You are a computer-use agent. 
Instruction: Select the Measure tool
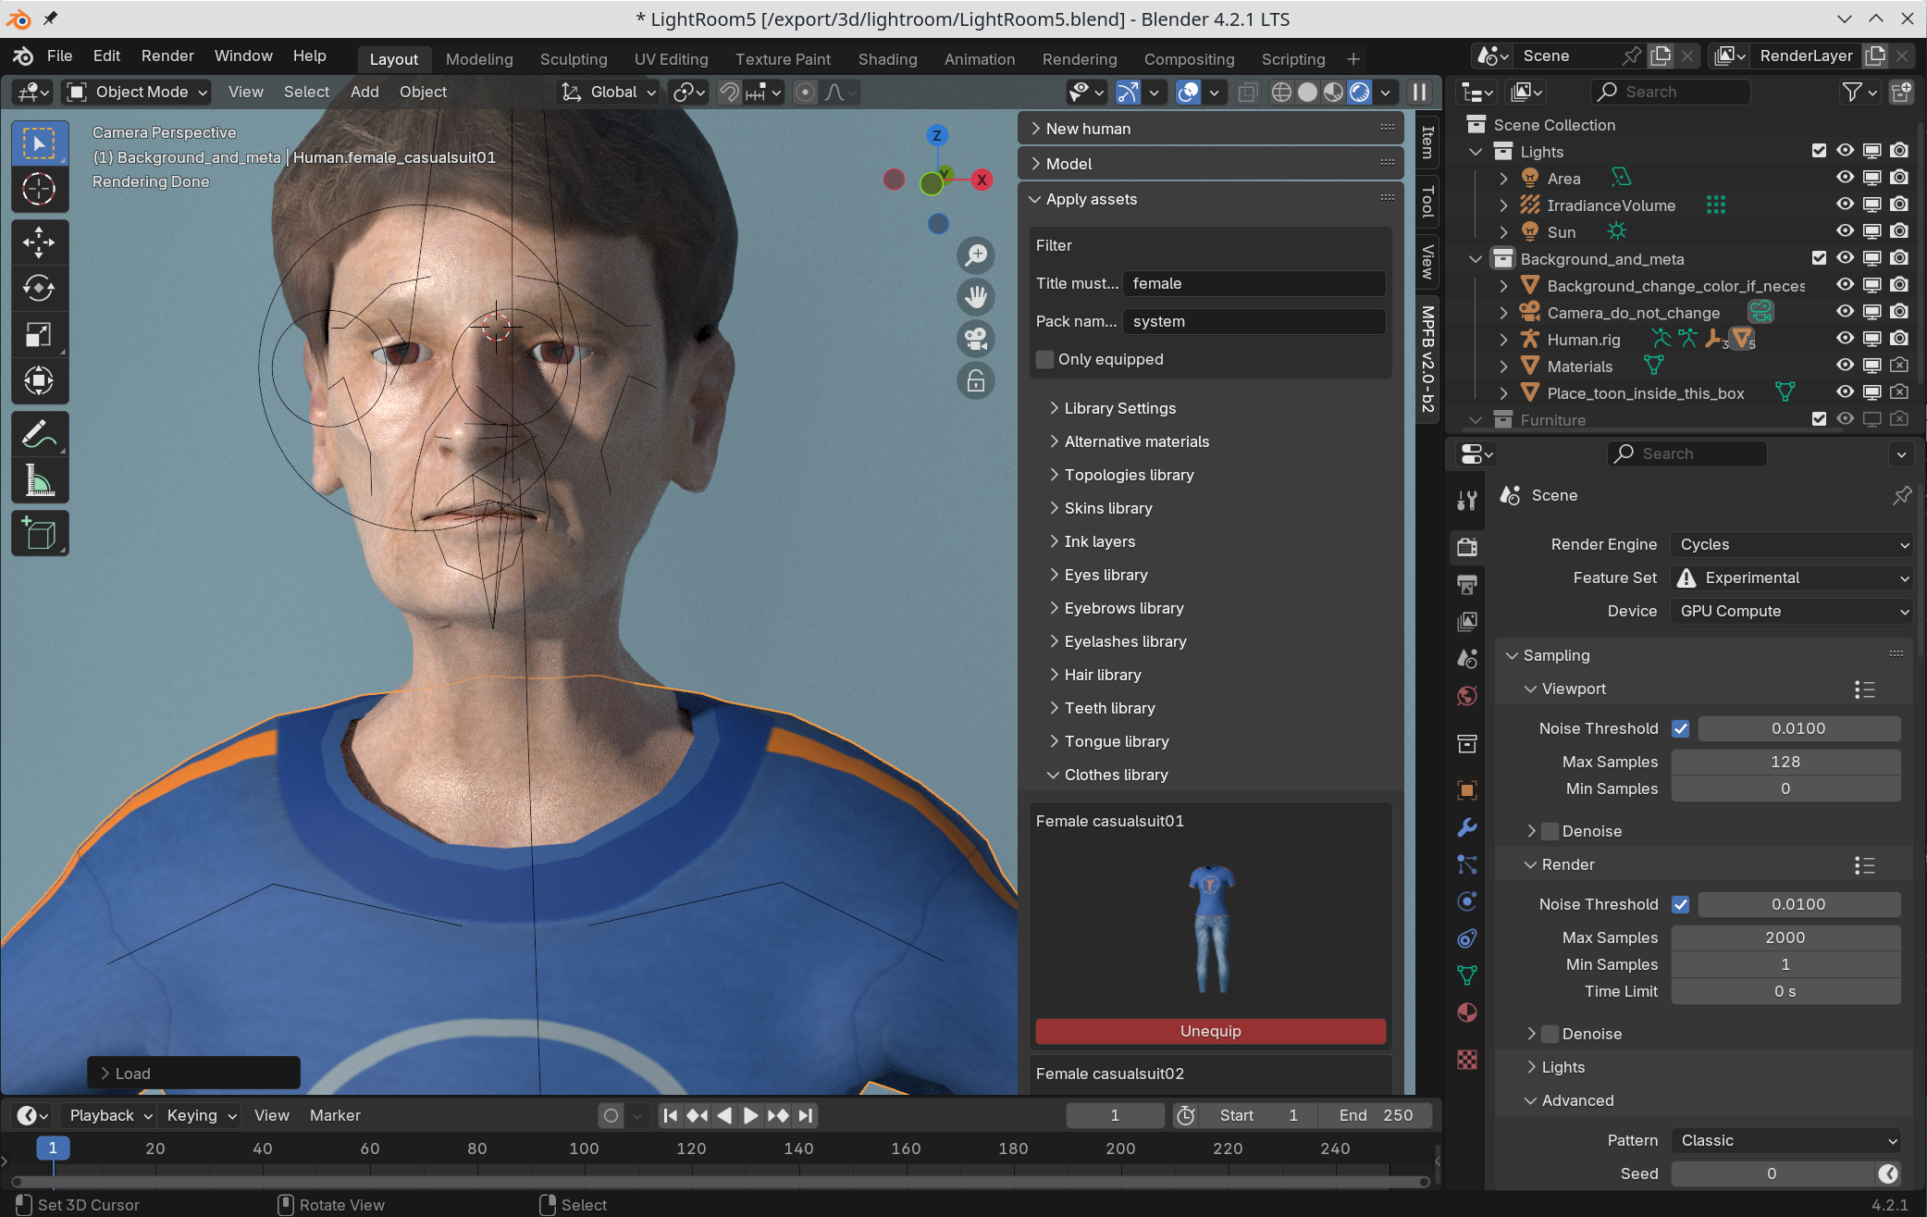[39, 480]
